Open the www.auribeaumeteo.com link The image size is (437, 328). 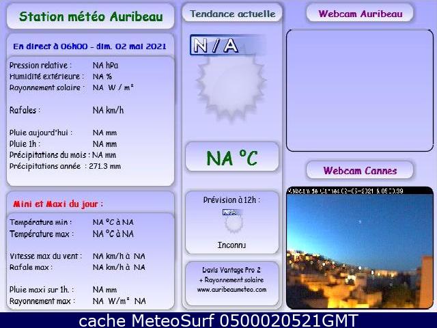pos(231,289)
